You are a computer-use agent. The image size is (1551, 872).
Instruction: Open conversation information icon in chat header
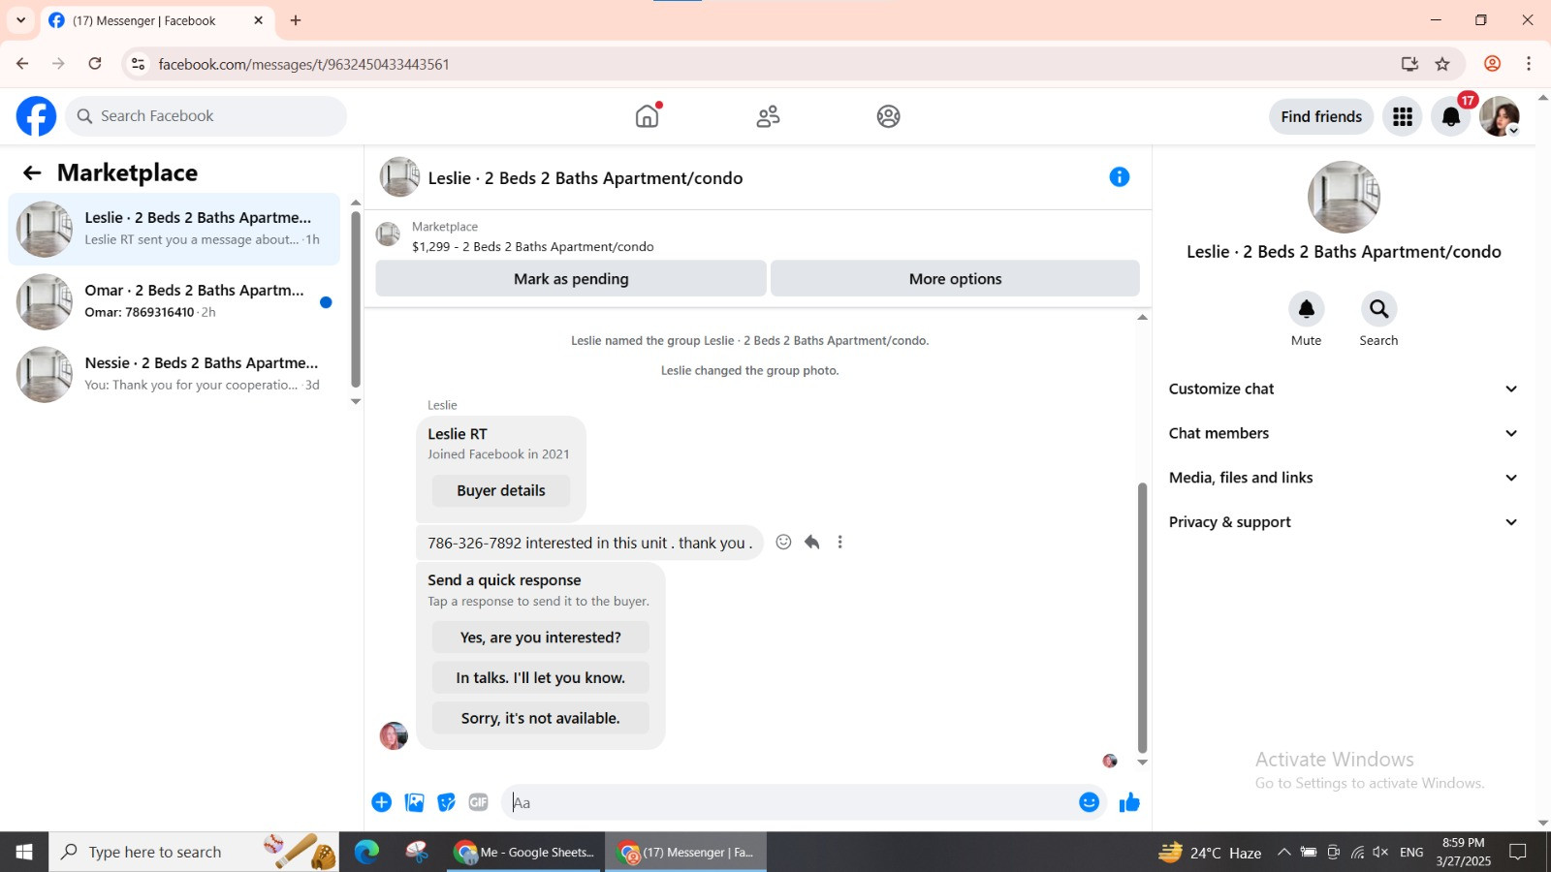coord(1120,177)
